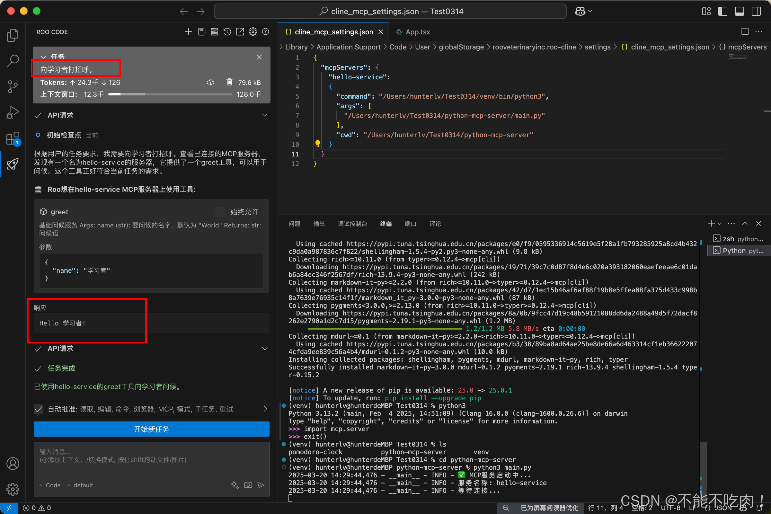The width and height of the screenshot is (771, 514).
Task: Toggle the primary sidebar visibility
Action: click(722, 12)
